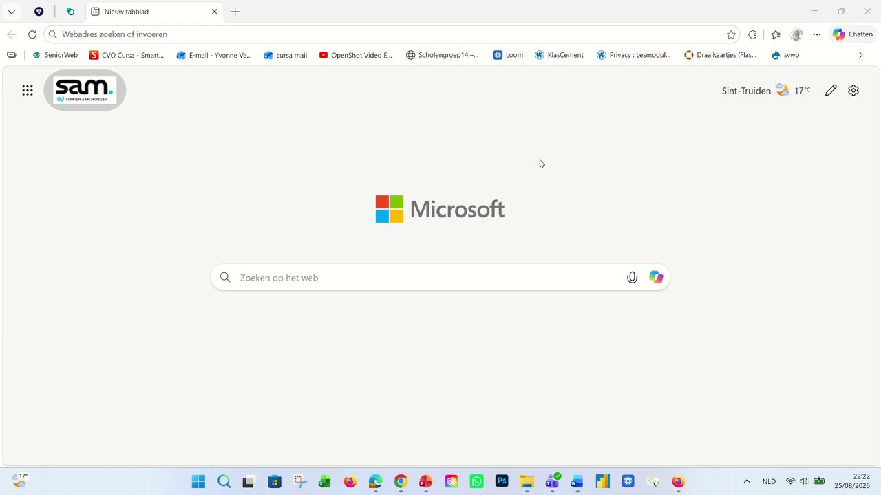The height and width of the screenshot is (495, 881).
Task: Open the E-mail - Yvonne Ve... bookmark
Action: point(214,55)
